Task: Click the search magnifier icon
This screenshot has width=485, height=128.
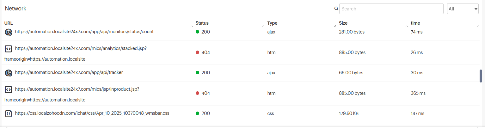Action: [x=336, y=9]
